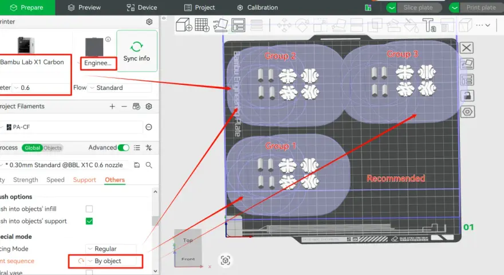The height and width of the screenshot is (275, 504).
Task: Click the compare presets list icon
Action: coord(137,148)
